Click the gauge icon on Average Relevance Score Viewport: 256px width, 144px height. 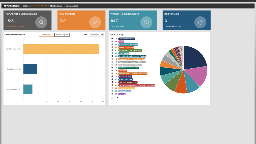click(147, 23)
